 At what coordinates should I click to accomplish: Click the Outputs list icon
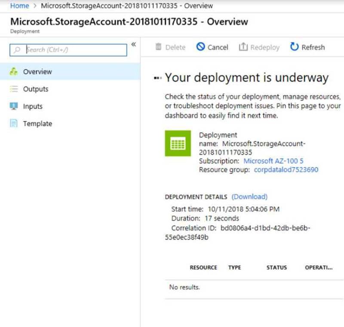click(14, 89)
